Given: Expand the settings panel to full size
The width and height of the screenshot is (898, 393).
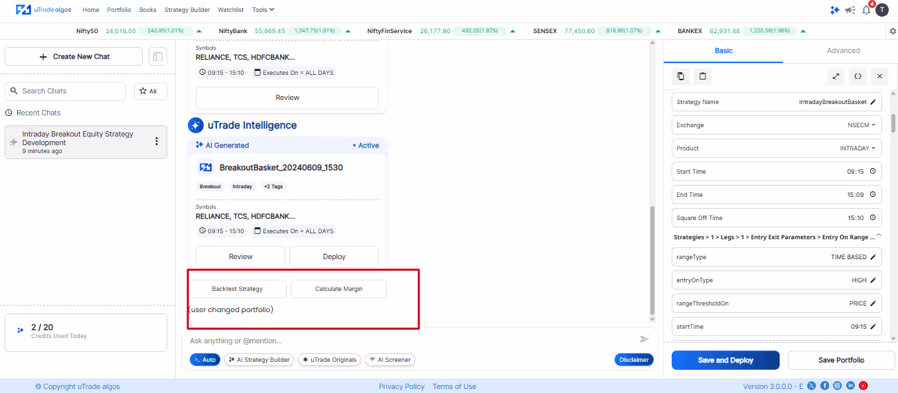Looking at the screenshot, I should coord(836,76).
